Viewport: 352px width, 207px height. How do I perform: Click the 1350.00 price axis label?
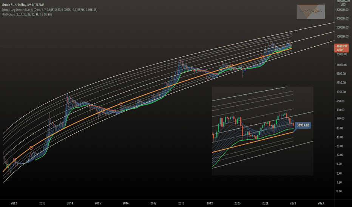point(341,92)
